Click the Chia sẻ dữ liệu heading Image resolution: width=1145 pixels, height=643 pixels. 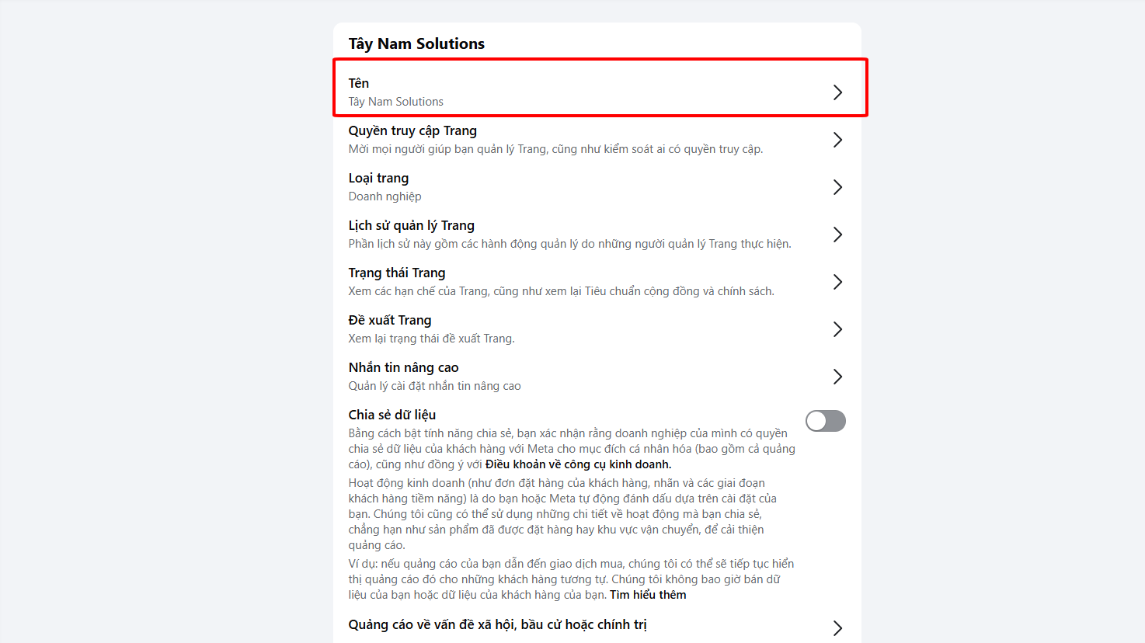[x=392, y=415]
